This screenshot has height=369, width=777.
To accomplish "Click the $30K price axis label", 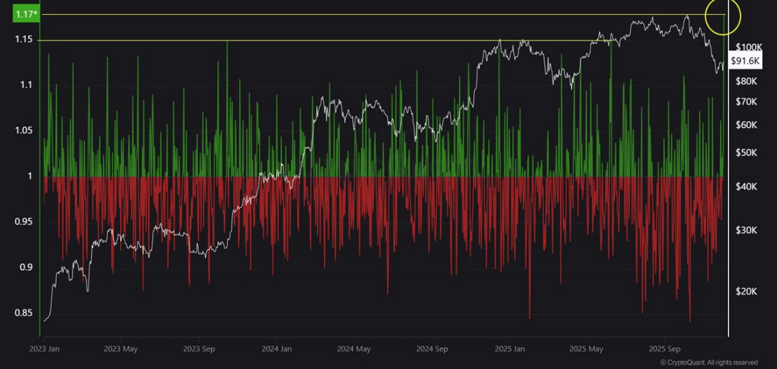I will point(746,230).
